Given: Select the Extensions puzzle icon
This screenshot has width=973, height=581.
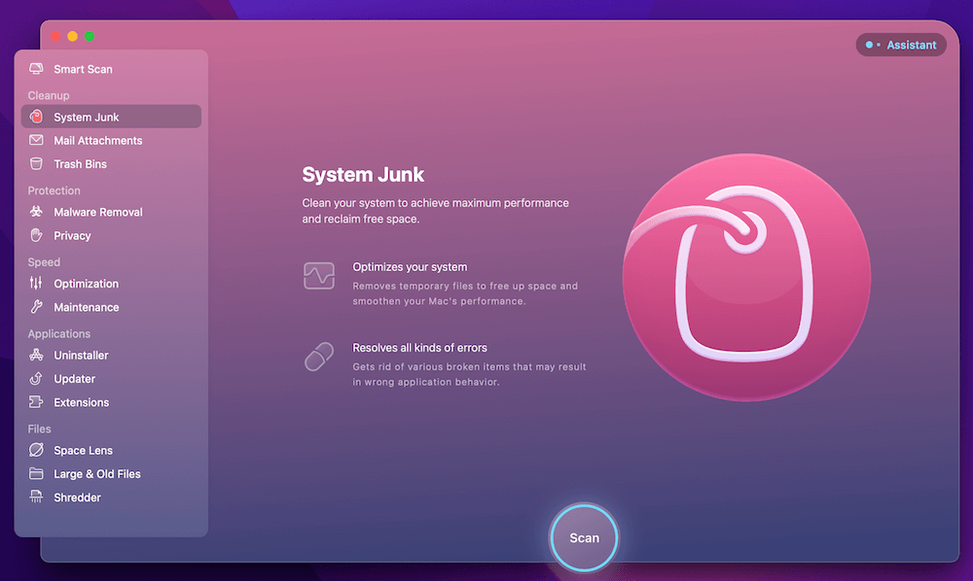Looking at the screenshot, I should pos(36,401).
